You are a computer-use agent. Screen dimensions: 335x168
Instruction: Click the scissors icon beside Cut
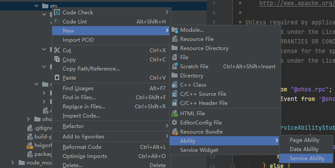pyautogui.click(x=57, y=50)
